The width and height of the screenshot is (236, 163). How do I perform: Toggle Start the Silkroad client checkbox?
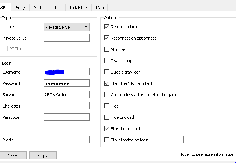[x=107, y=83]
